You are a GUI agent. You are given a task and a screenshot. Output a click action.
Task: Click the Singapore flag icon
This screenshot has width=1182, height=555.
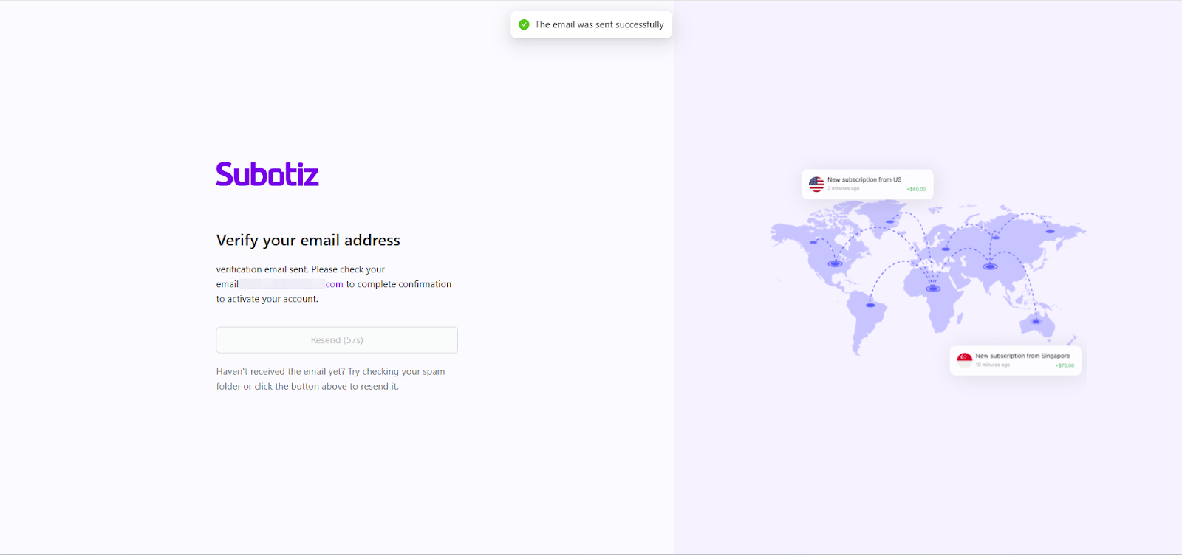(x=964, y=360)
